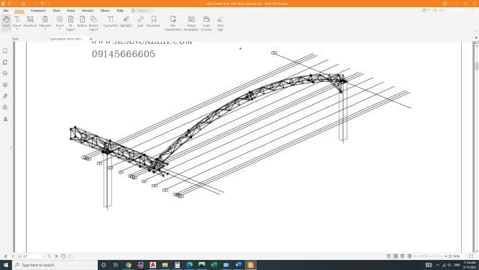Add a Bookmark from the ribbon
This screenshot has height=270, width=479.
click(x=153, y=22)
